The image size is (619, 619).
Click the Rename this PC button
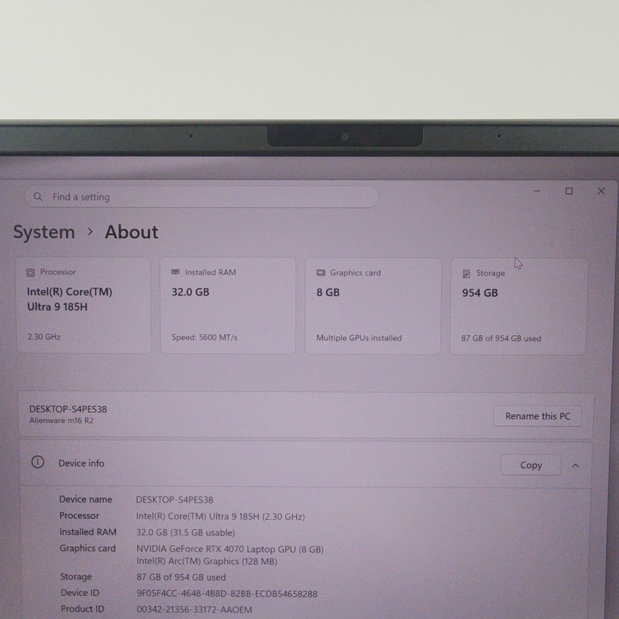pos(538,416)
